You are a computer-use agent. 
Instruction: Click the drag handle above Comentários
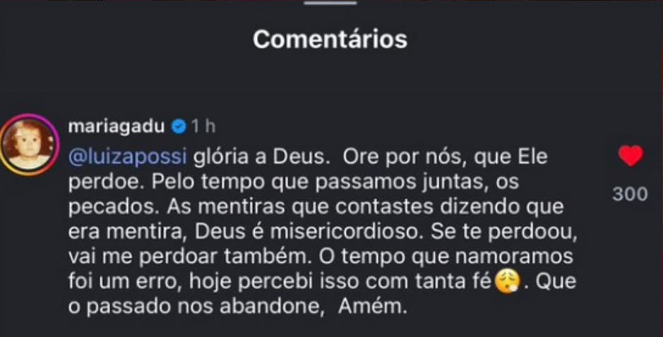[331, 4]
